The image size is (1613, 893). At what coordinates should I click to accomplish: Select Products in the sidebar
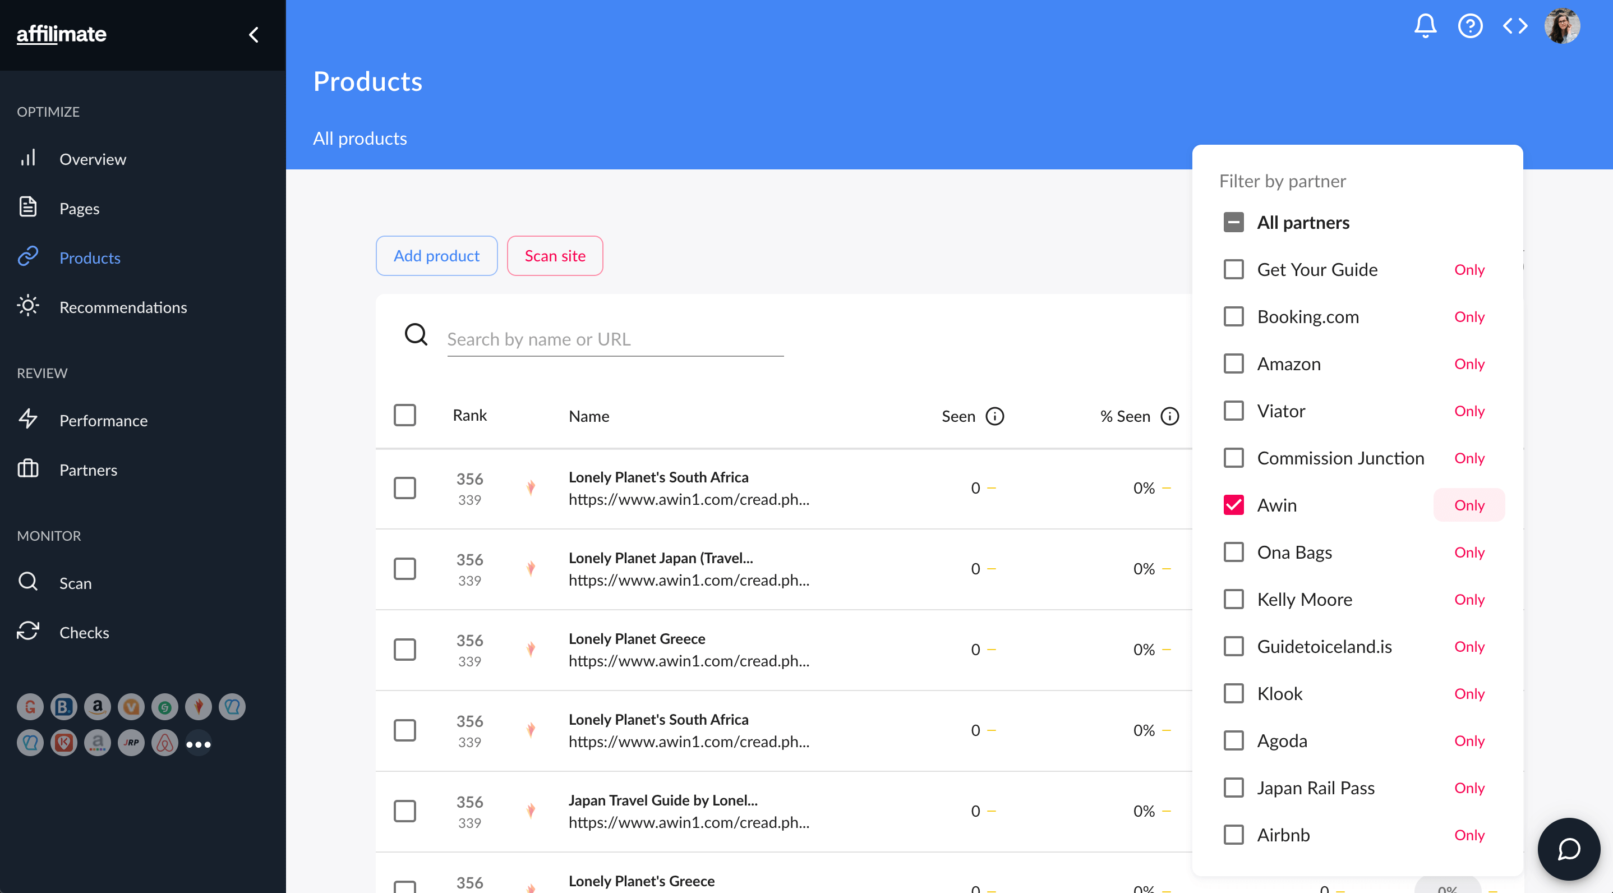coord(90,258)
